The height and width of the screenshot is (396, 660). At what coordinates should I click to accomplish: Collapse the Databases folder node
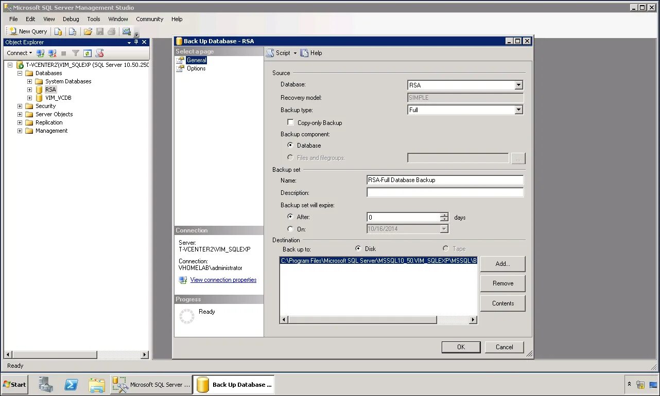tap(20, 73)
